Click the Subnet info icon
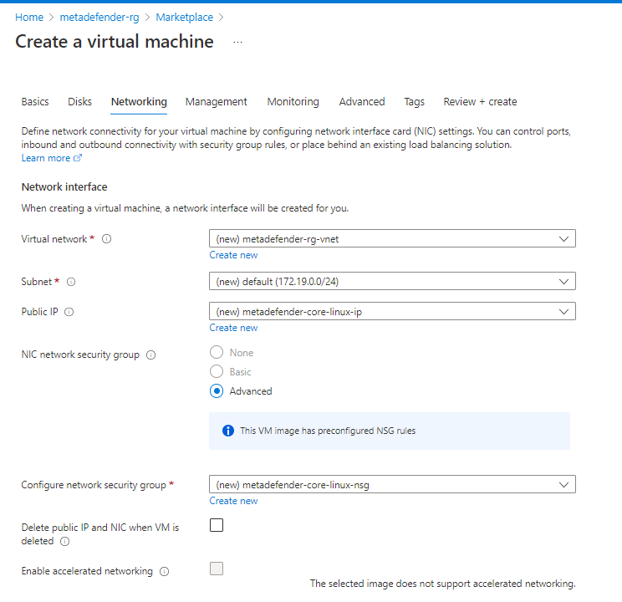 (71, 282)
